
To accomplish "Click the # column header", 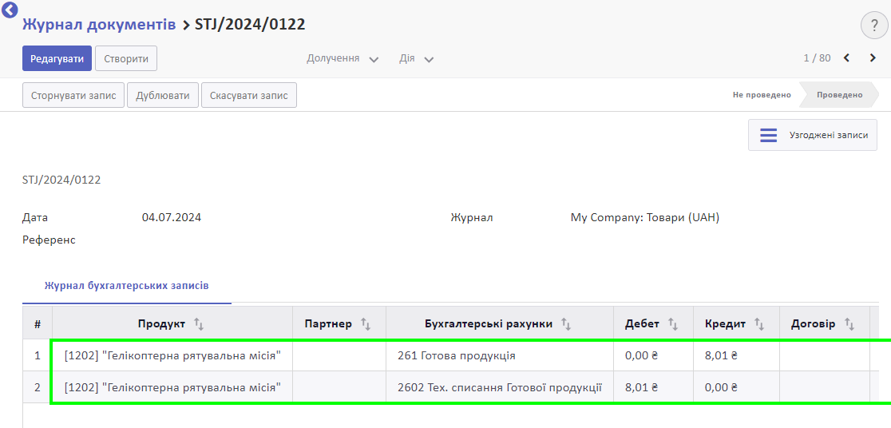I will (37, 324).
